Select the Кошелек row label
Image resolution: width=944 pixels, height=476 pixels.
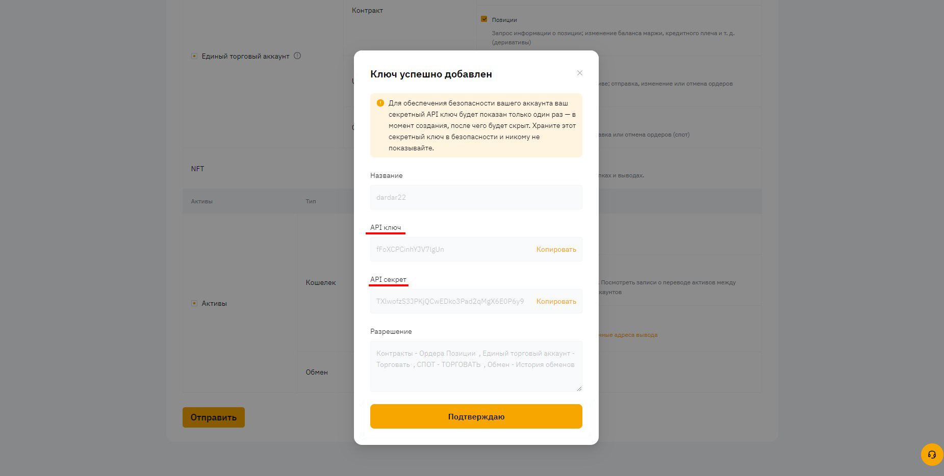(321, 282)
